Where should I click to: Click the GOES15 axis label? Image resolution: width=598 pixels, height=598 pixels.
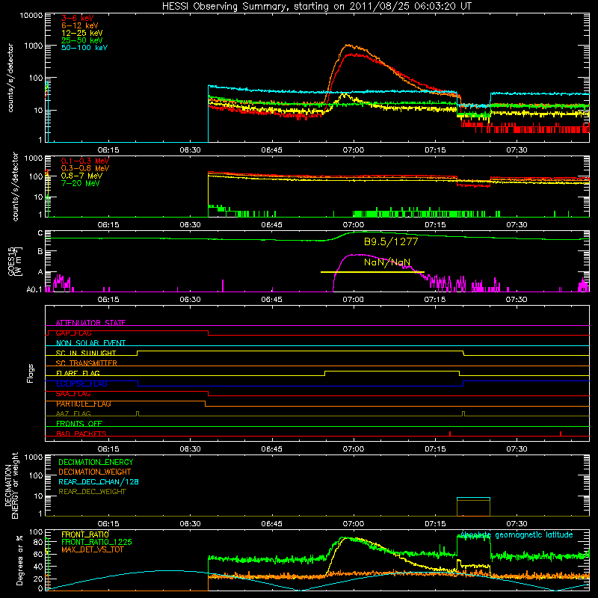pos(12,261)
